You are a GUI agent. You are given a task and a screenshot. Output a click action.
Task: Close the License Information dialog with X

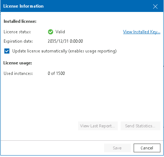tap(155, 7)
